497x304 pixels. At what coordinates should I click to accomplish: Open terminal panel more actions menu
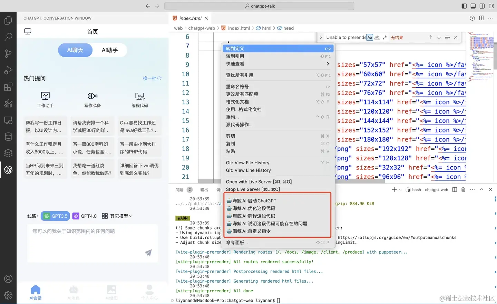pos(472,189)
